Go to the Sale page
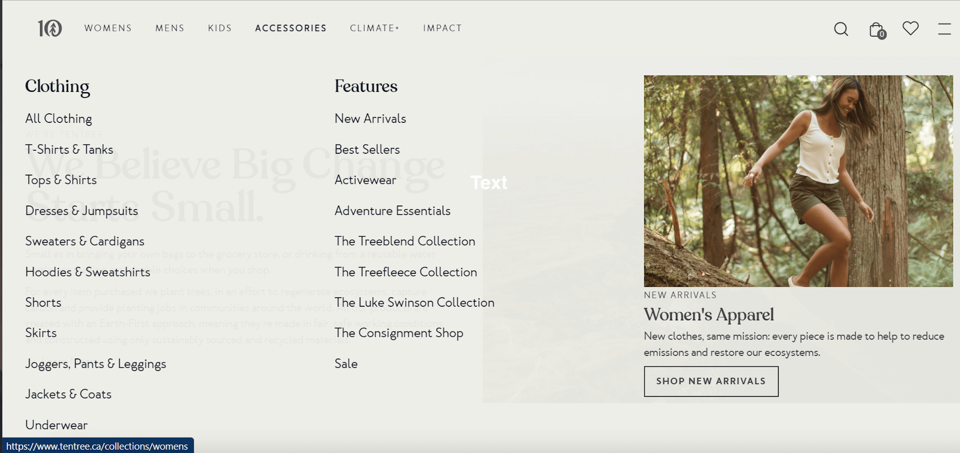This screenshot has height=453, width=960. [346, 364]
